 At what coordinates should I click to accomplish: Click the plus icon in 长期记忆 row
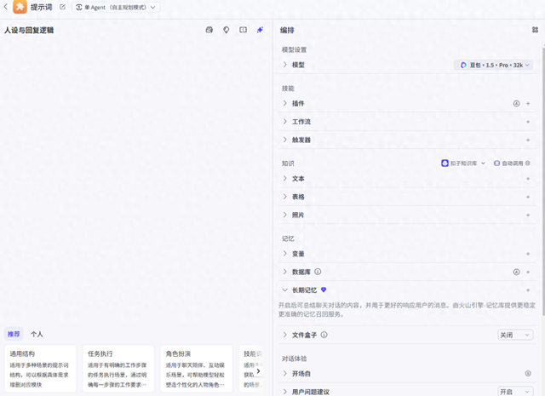tap(528, 290)
